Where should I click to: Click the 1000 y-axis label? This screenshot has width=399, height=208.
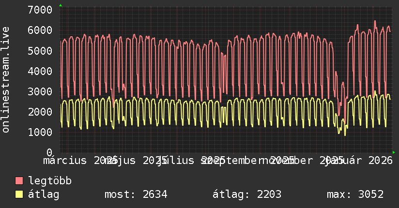click(x=40, y=132)
